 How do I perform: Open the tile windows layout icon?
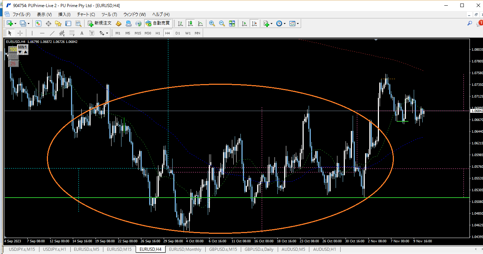pyautogui.click(x=232, y=23)
